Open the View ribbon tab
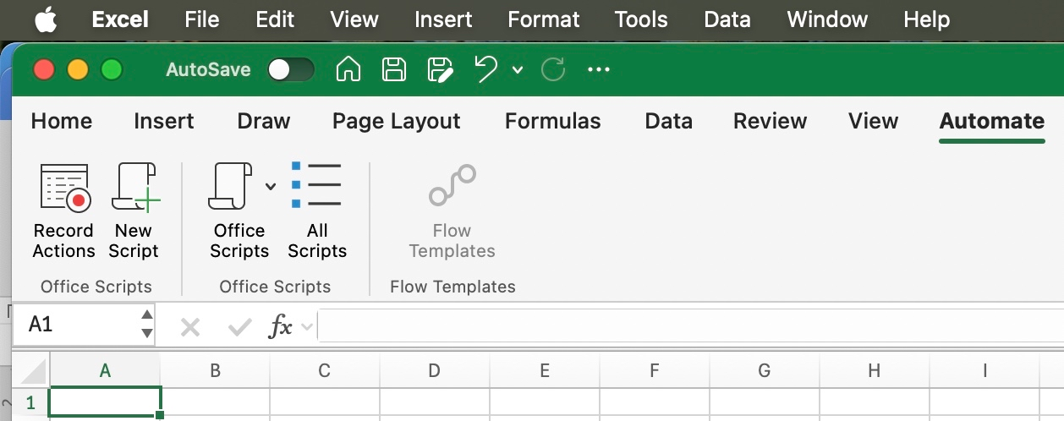 tap(874, 121)
